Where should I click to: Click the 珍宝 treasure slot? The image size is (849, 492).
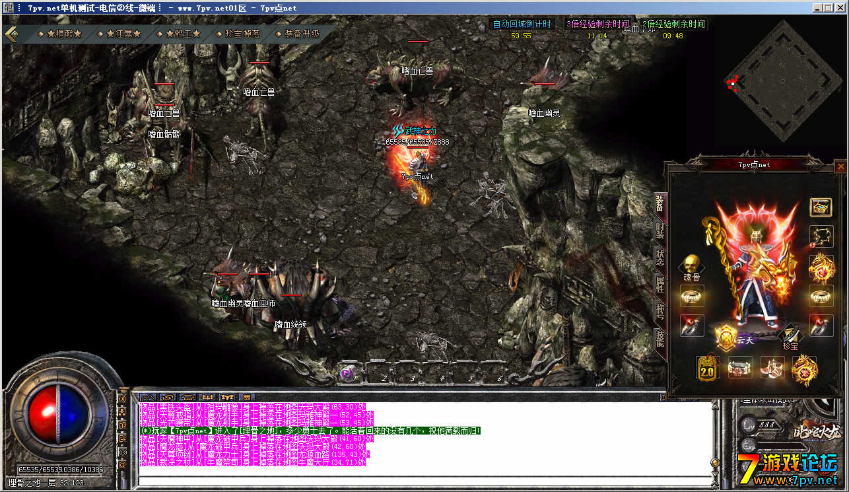click(x=791, y=335)
